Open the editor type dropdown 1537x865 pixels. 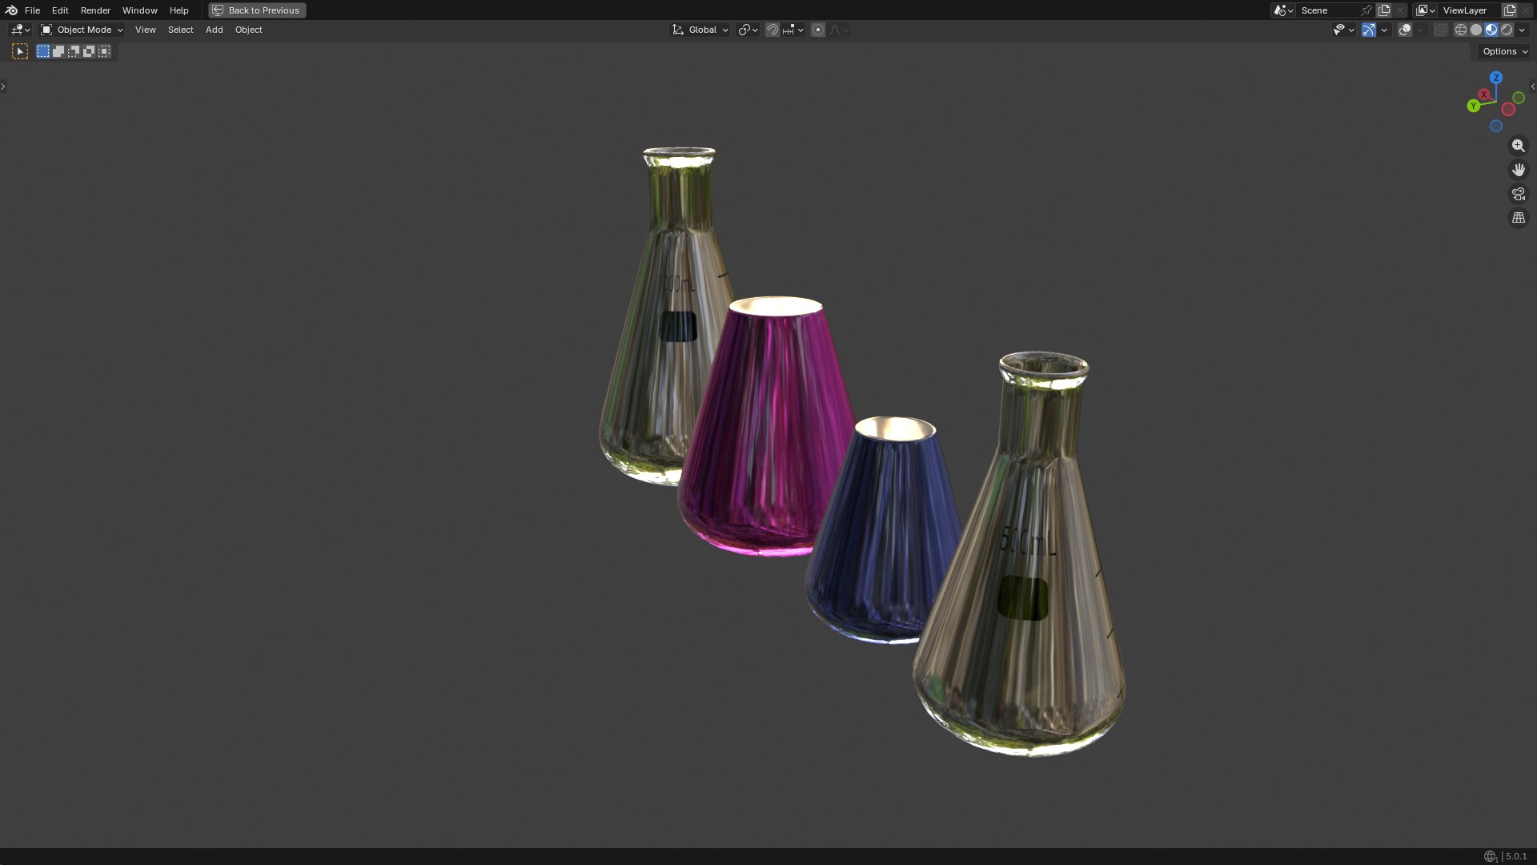tap(20, 30)
